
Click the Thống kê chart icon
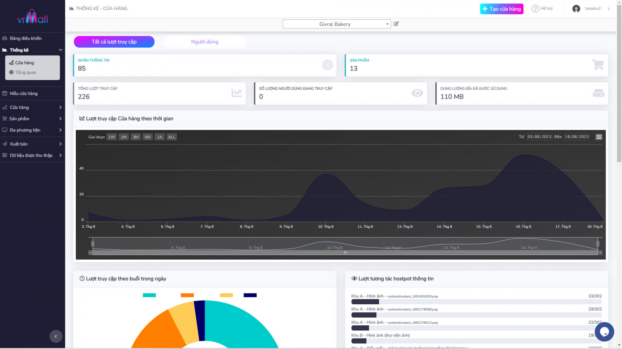click(5, 50)
